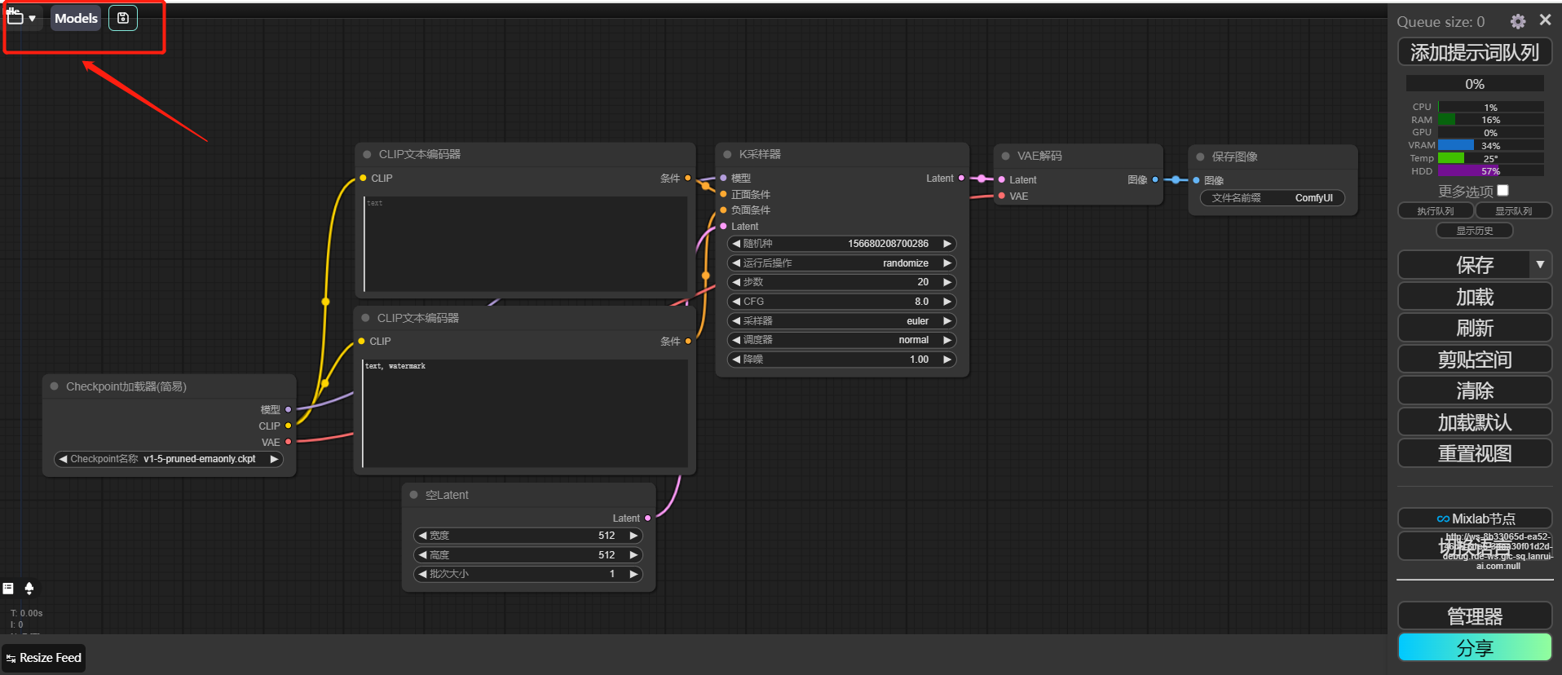Click the 图像 input slot on 保存图像 node
Screen dimensions: 1562x675
point(1196,180)
